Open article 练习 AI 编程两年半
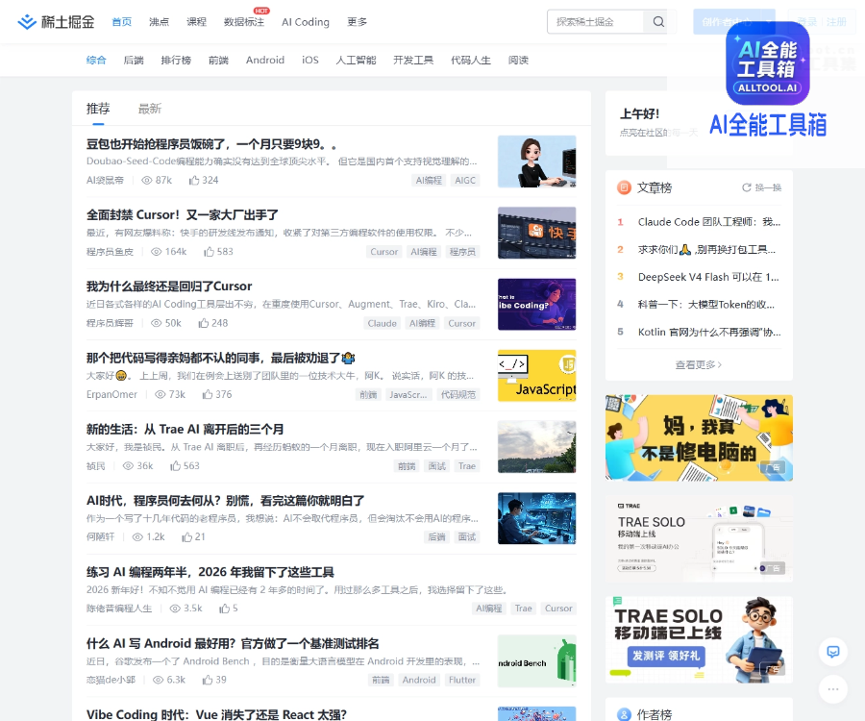 [x=210, y=572]
